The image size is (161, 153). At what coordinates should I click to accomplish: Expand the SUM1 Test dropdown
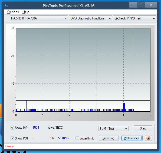(113, 129)
